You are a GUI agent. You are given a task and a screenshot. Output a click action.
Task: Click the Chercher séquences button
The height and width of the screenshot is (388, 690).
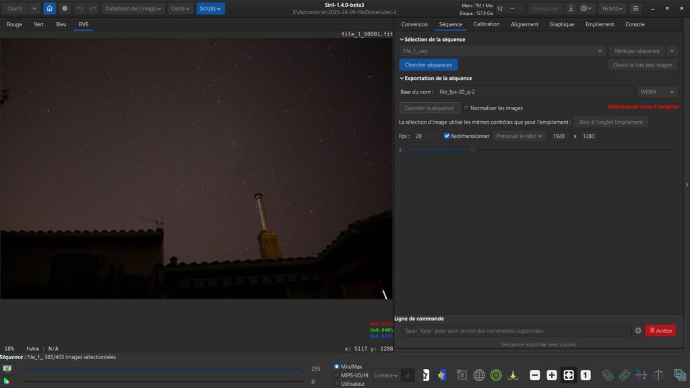tap(428, 65)
